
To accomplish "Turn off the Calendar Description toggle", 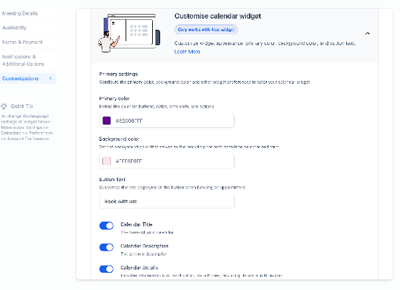I will [106, 247].
